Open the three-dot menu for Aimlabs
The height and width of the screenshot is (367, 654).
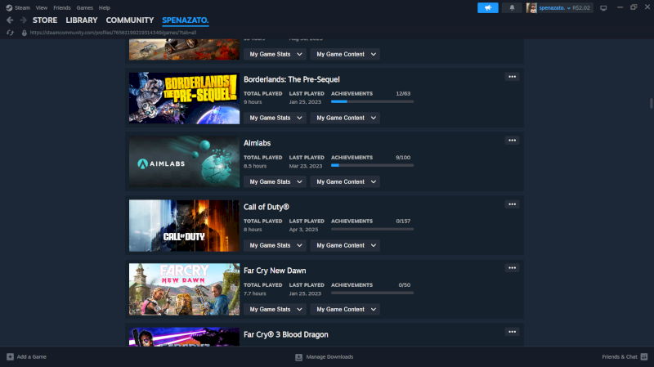point(512,141)
